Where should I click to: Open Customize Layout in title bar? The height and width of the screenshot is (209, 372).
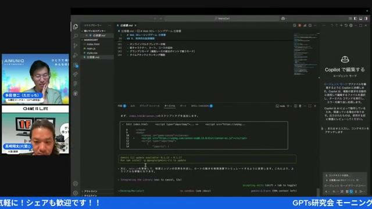tap(350, 19)
